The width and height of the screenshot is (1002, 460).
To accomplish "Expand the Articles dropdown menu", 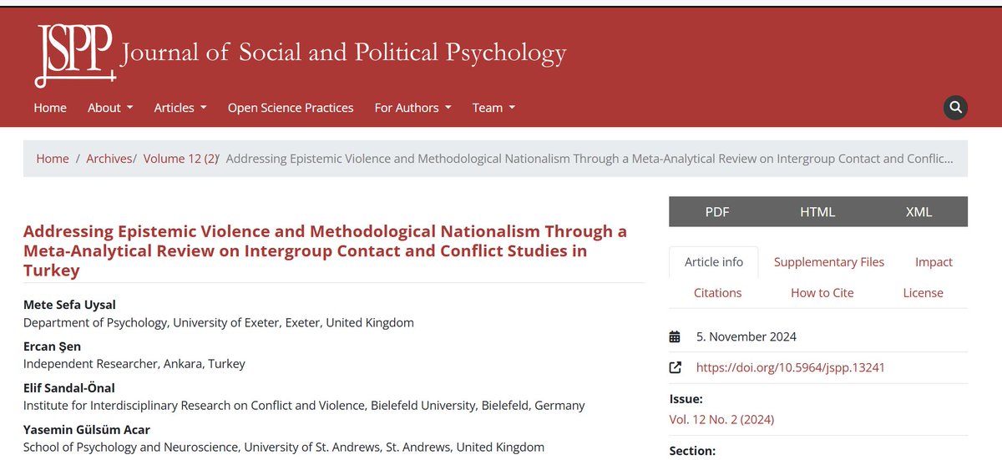I will (x=180, y=108).
